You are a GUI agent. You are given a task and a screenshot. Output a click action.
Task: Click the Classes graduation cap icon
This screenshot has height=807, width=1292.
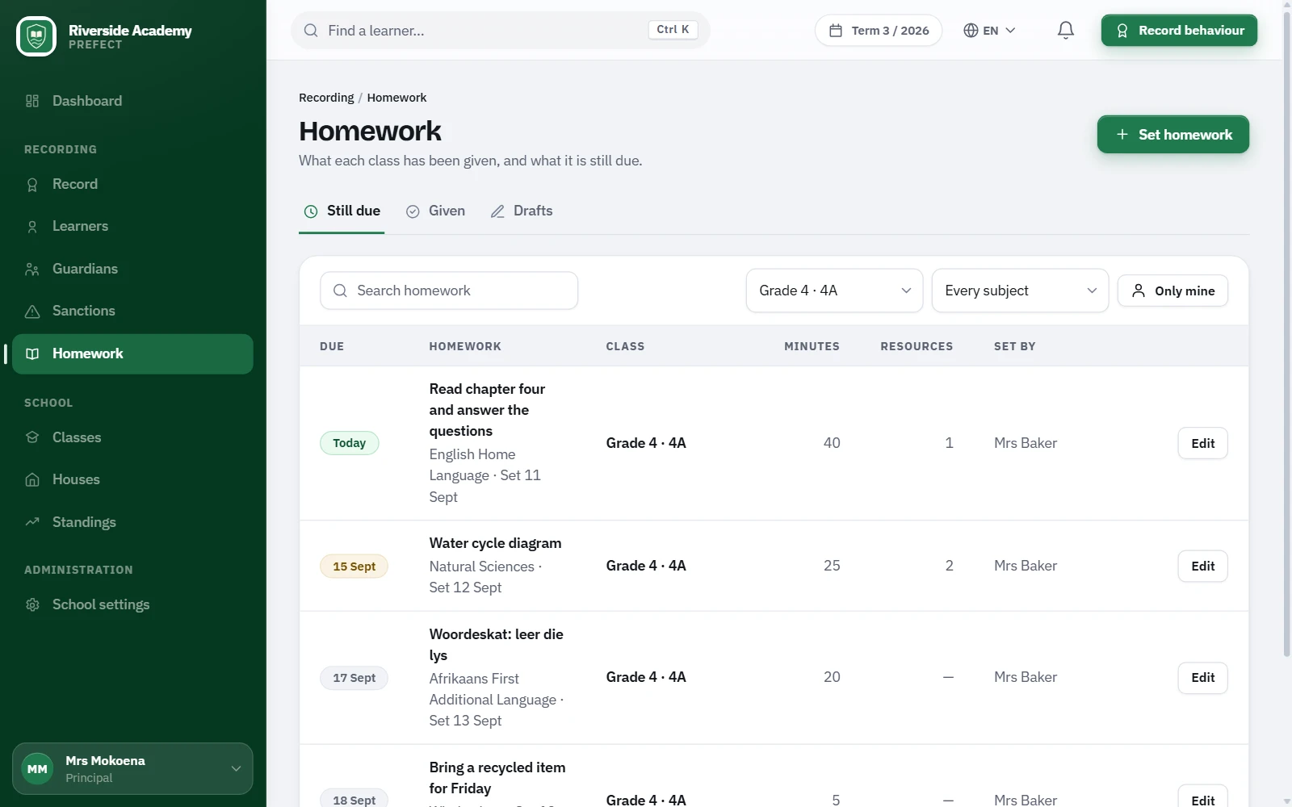point(32,437)
